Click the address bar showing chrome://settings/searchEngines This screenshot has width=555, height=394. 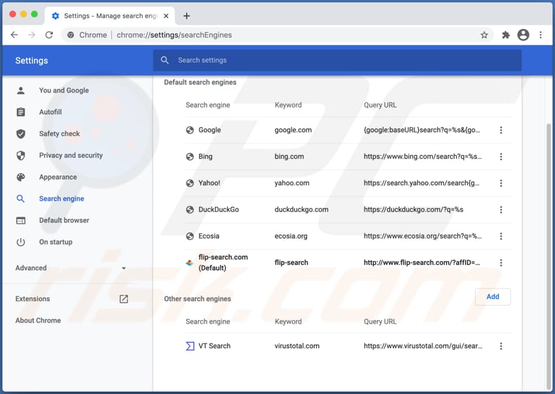point(277,34)
